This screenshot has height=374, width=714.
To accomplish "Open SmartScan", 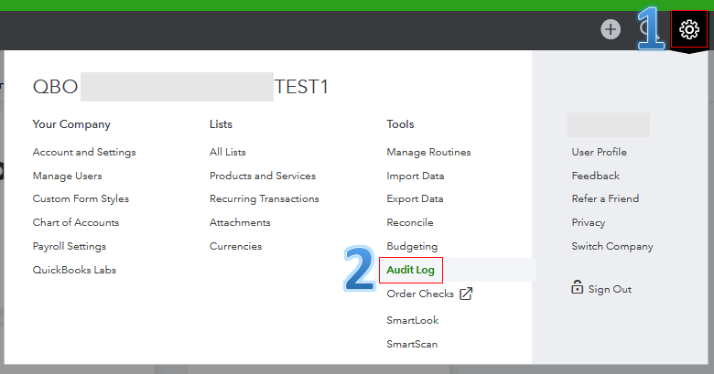I will coord(412,344).
